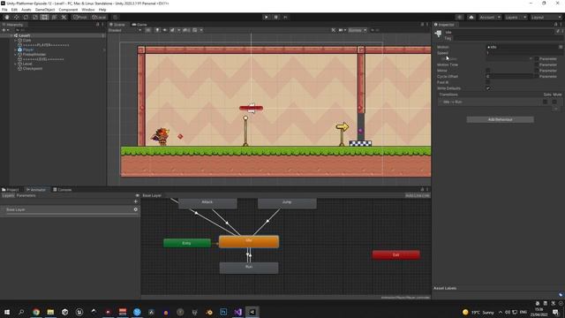565x318 pixels.
Task: Select the Hand tool in the toolbar
Action: 7,18
